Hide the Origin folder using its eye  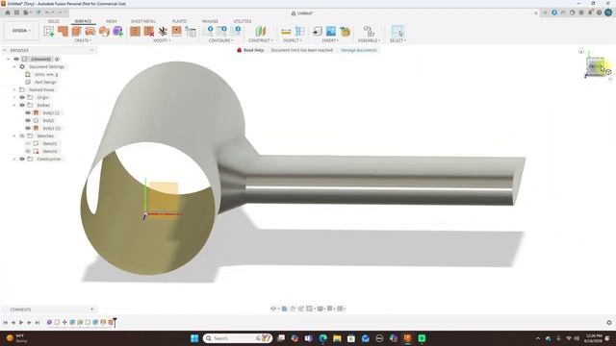pos(22,97)
